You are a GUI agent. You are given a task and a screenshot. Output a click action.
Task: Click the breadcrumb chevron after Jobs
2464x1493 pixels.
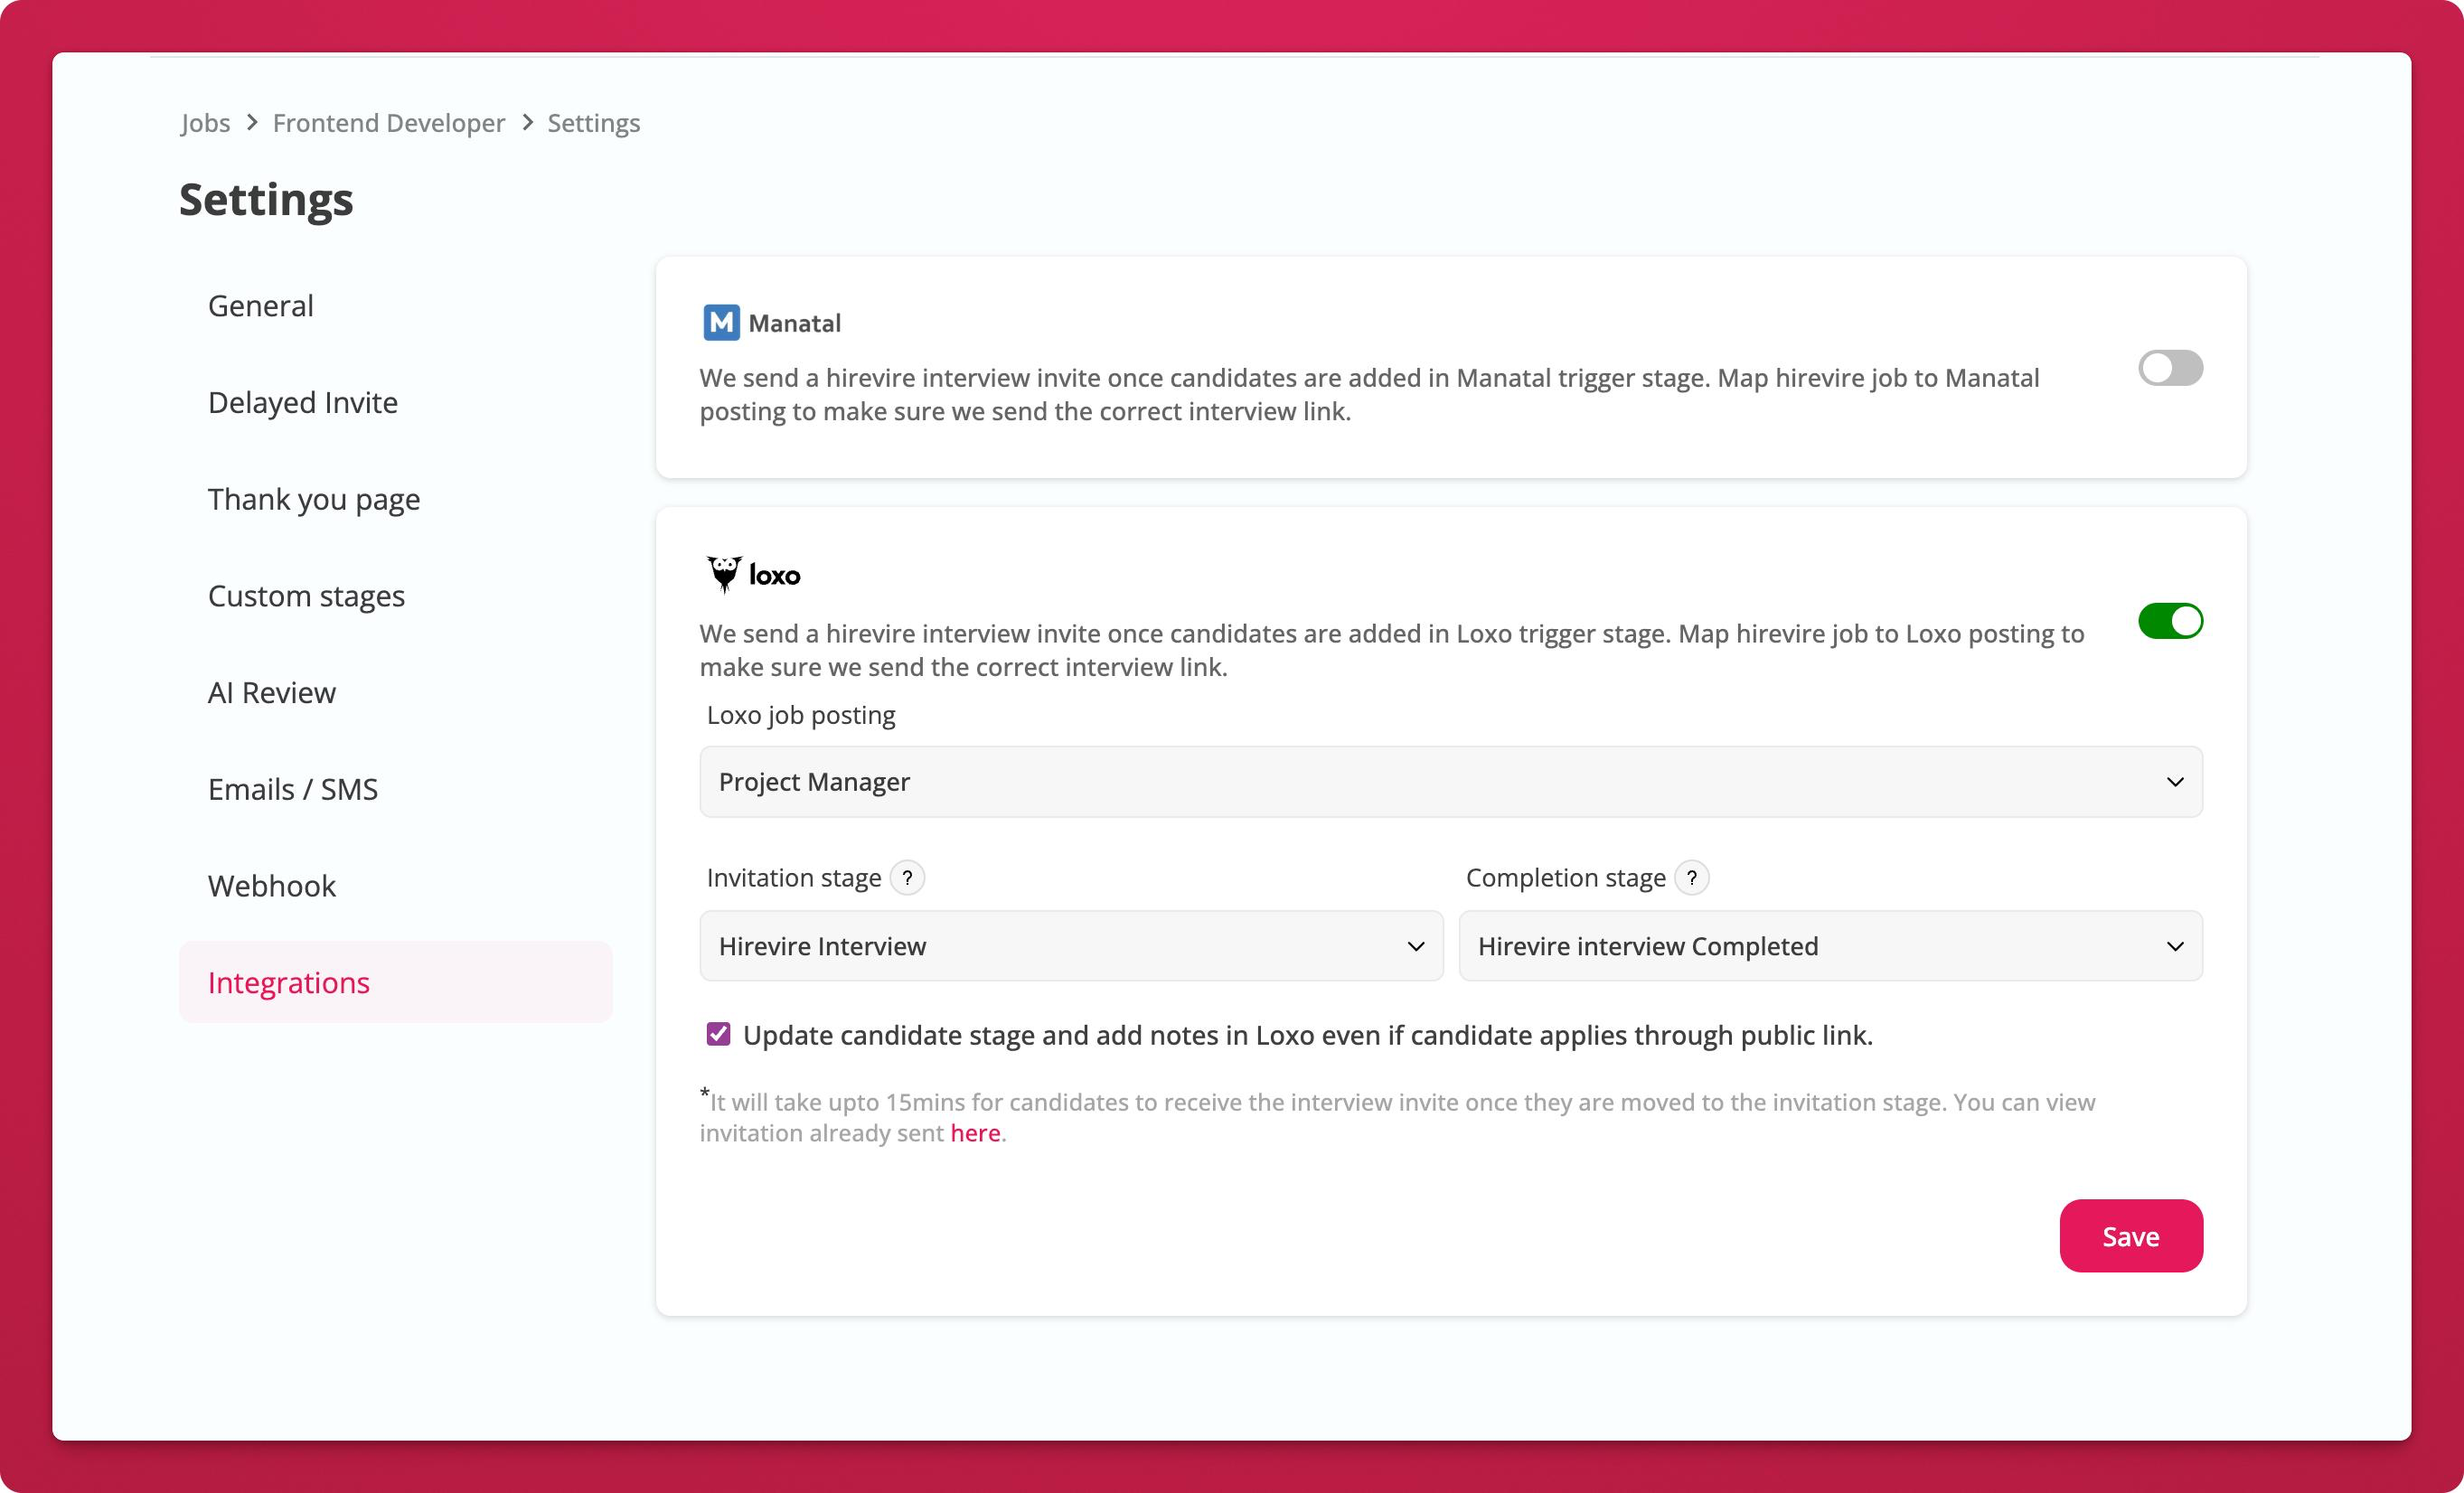coord(252,123)
